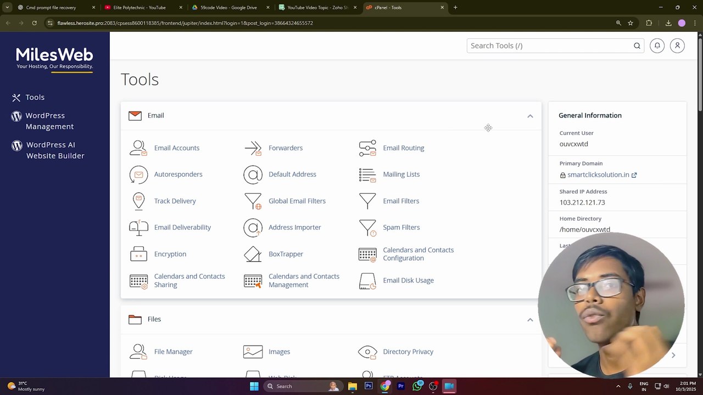This screenshot has width=703, height=395.
Task: Click the Address Importer icon
Action: tap(253, 227)
